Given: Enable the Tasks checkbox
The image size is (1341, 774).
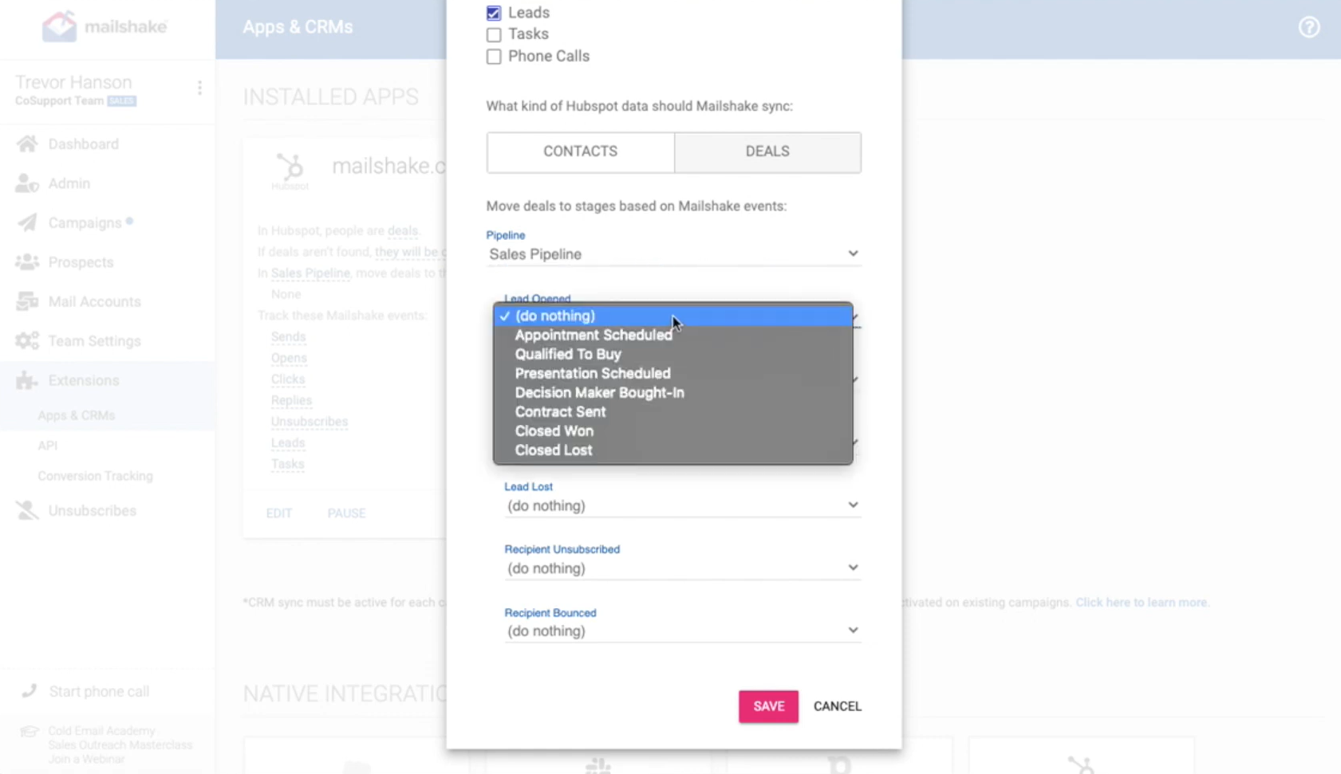Looking at the screenshot, I should pyautogui.click(x=493, y=34).
